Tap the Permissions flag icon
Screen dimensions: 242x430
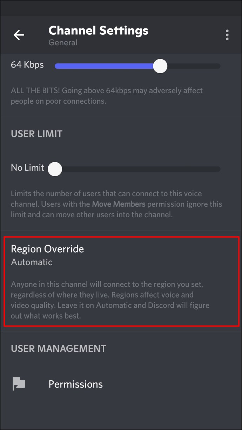19,384
